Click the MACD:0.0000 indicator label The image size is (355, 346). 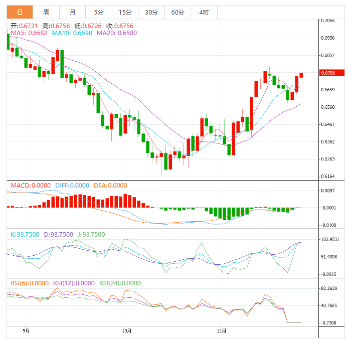31,186
